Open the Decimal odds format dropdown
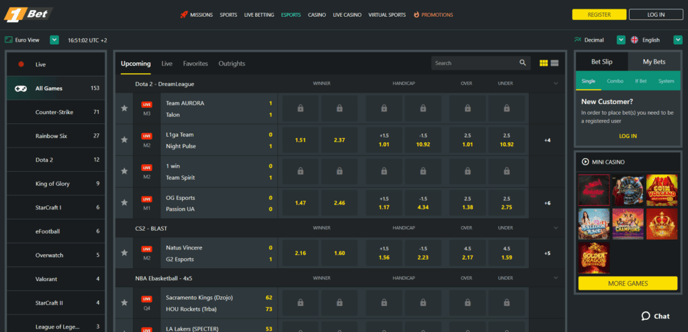688x332 pixels. pos(621,40)
